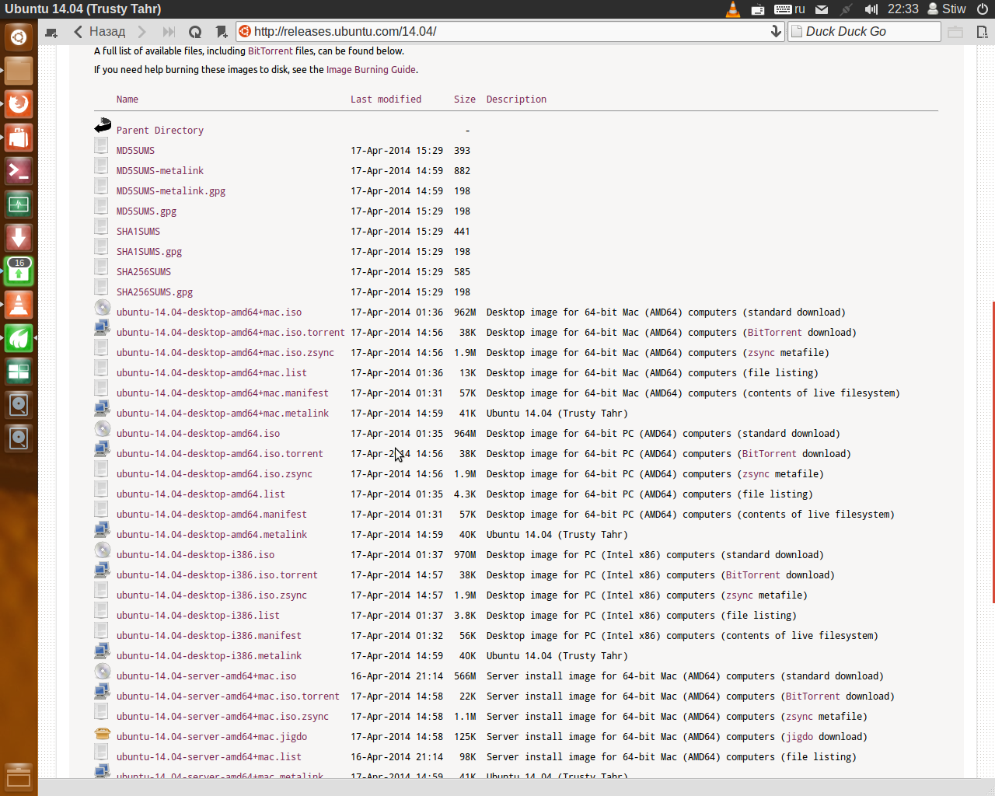Download ubuntu-14.04-desktop-amd64.iso

(x=198, y=434)
